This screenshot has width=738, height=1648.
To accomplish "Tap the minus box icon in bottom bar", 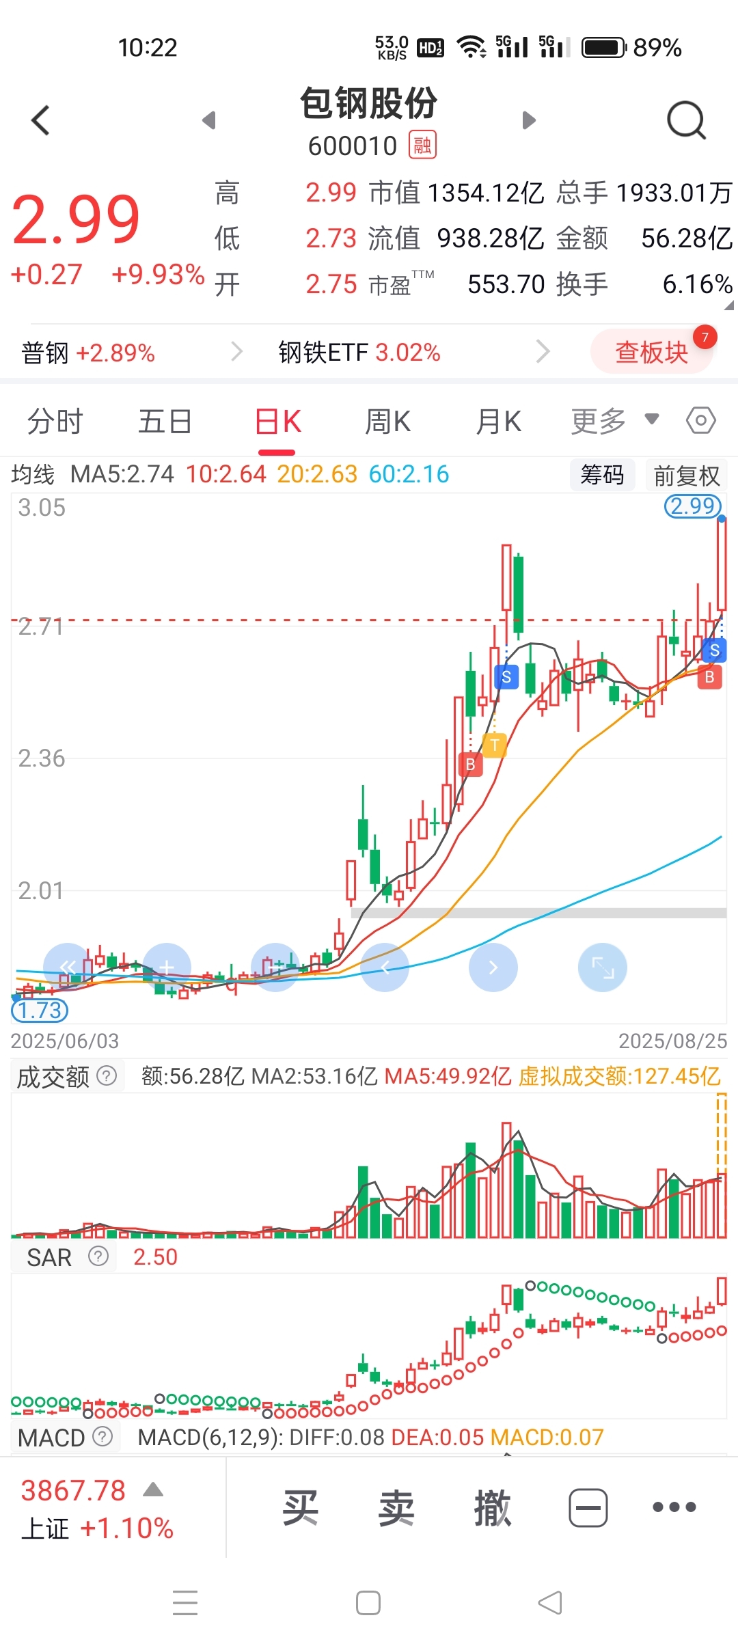I will tap(588, 1507).
